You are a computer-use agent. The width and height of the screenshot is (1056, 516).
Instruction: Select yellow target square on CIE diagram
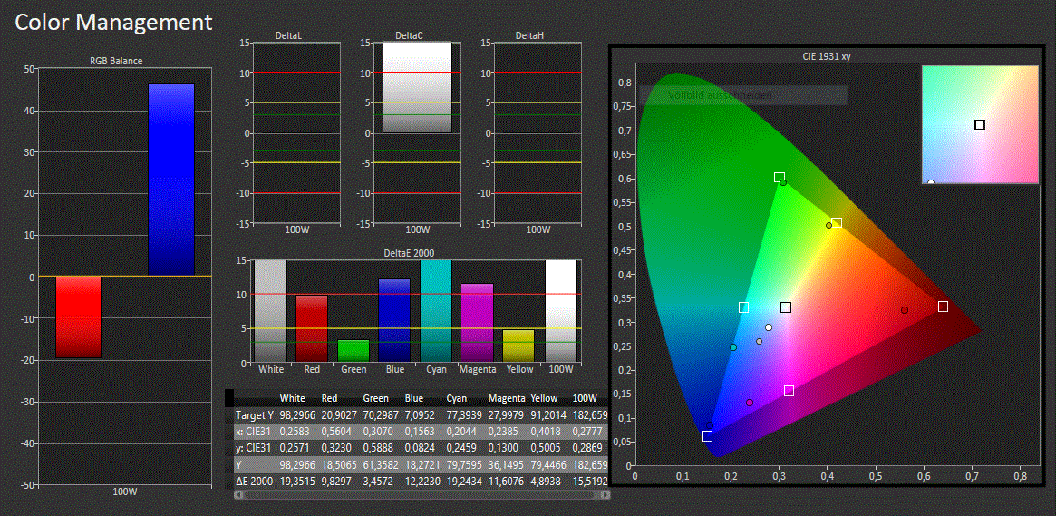(x=837, y=223)
